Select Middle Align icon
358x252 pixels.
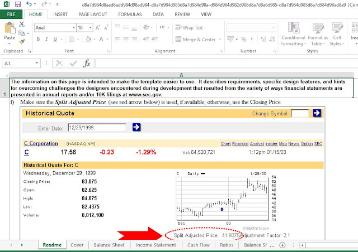point(126,27)
